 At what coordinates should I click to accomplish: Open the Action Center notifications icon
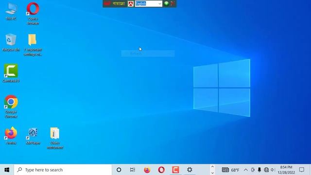(x=302, y=170)
